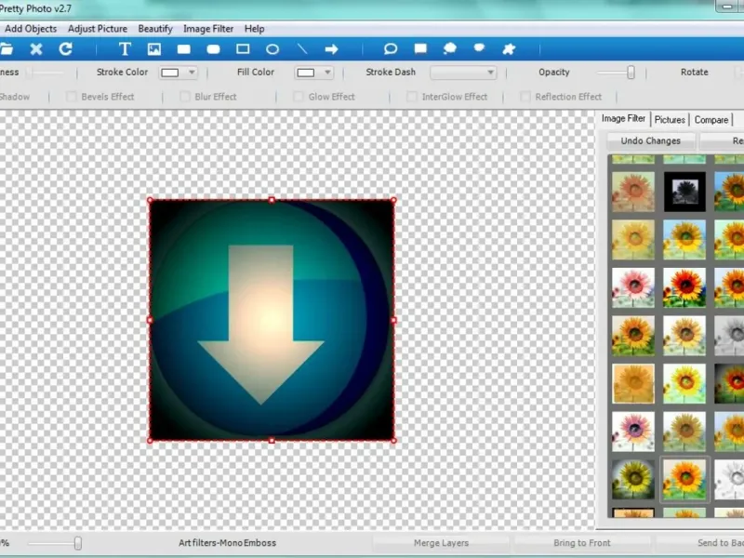Click the insert picture toolbar icon
This screenshot has width=744, height=558.
pyautogui.click(x=154, y=49)
